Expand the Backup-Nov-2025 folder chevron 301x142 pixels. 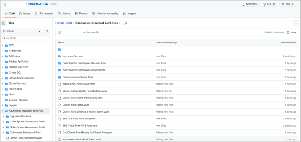2,67
